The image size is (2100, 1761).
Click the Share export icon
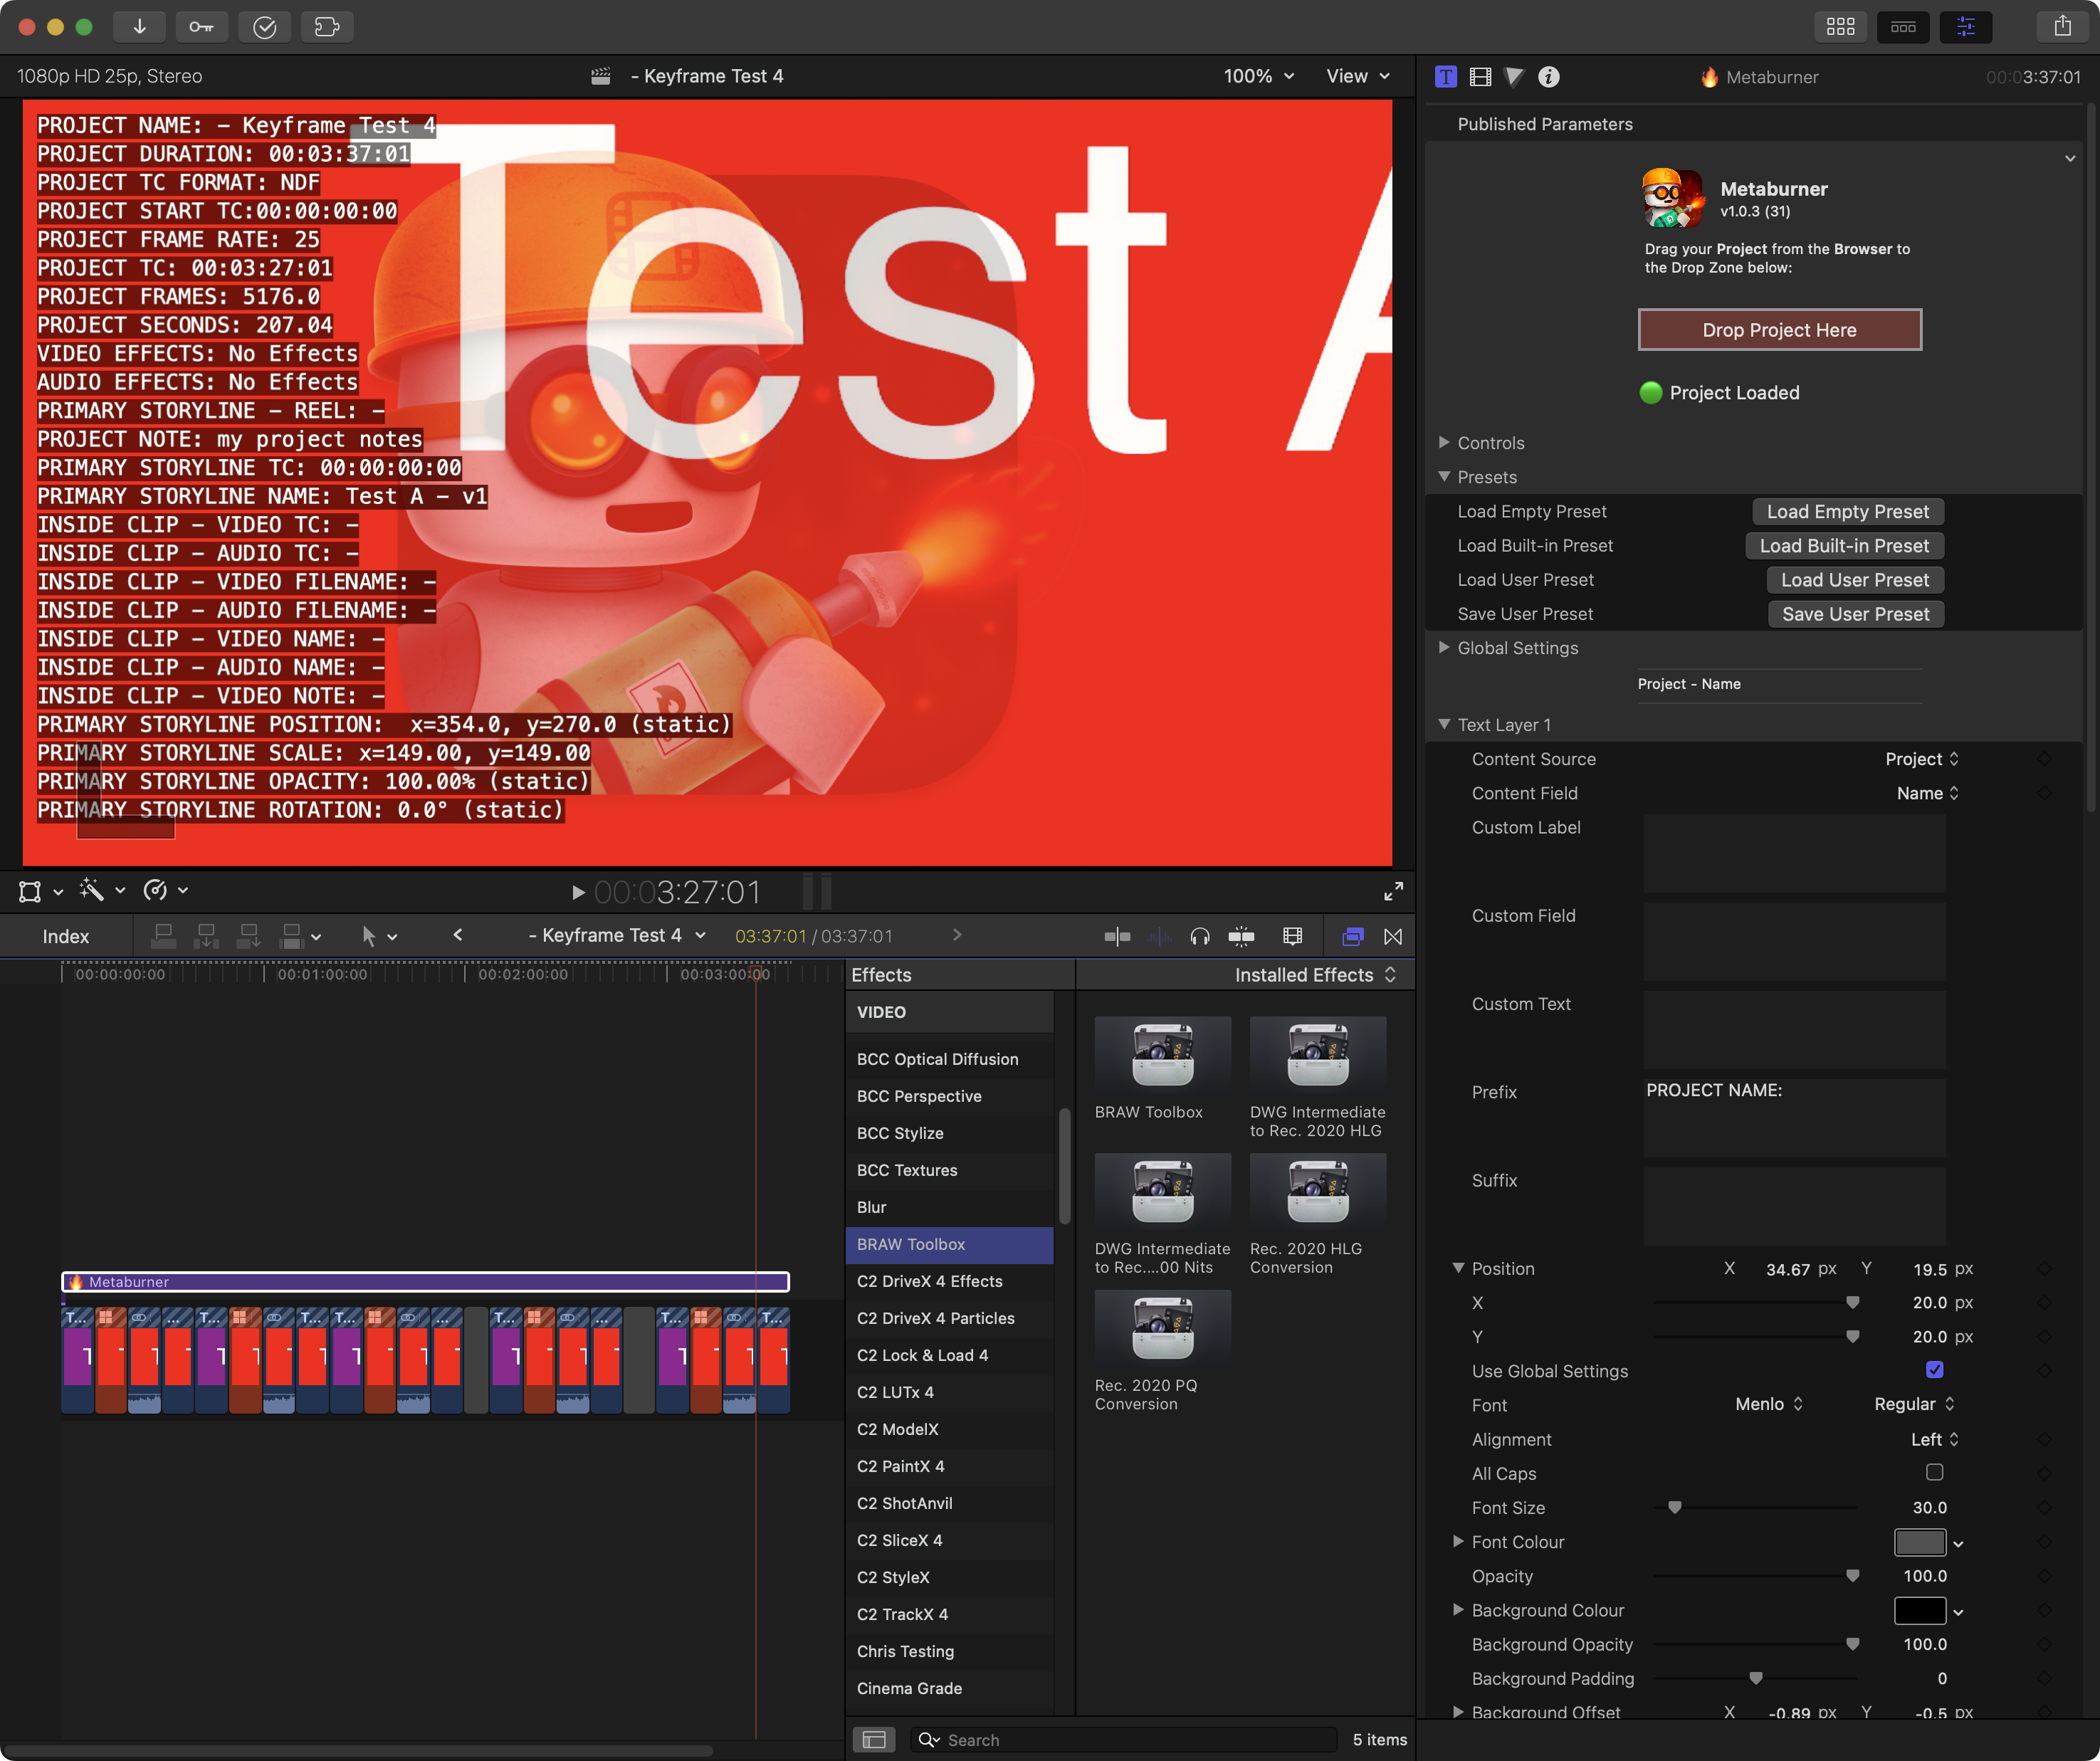pyautogui.click(x=2062, y=27)
